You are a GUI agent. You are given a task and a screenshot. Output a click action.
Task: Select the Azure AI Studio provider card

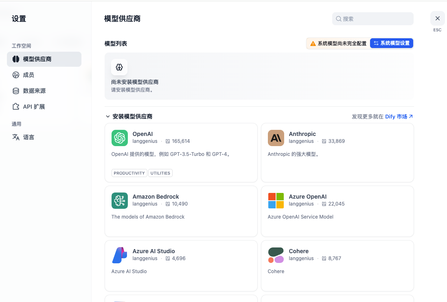point(181,265)
